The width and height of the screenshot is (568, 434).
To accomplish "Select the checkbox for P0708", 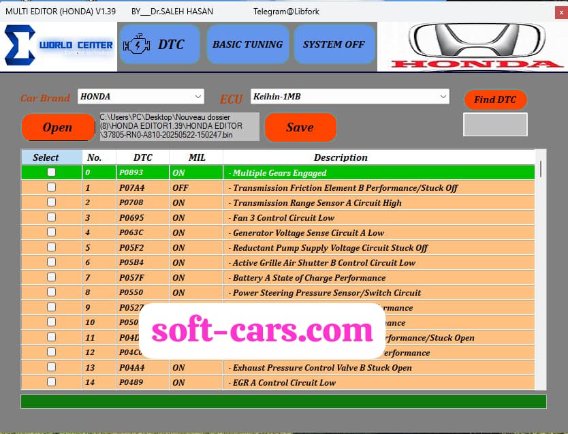I will coord(52,202).
